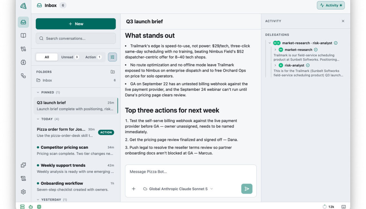Click the context usage 12k indicator

point(328,207)
